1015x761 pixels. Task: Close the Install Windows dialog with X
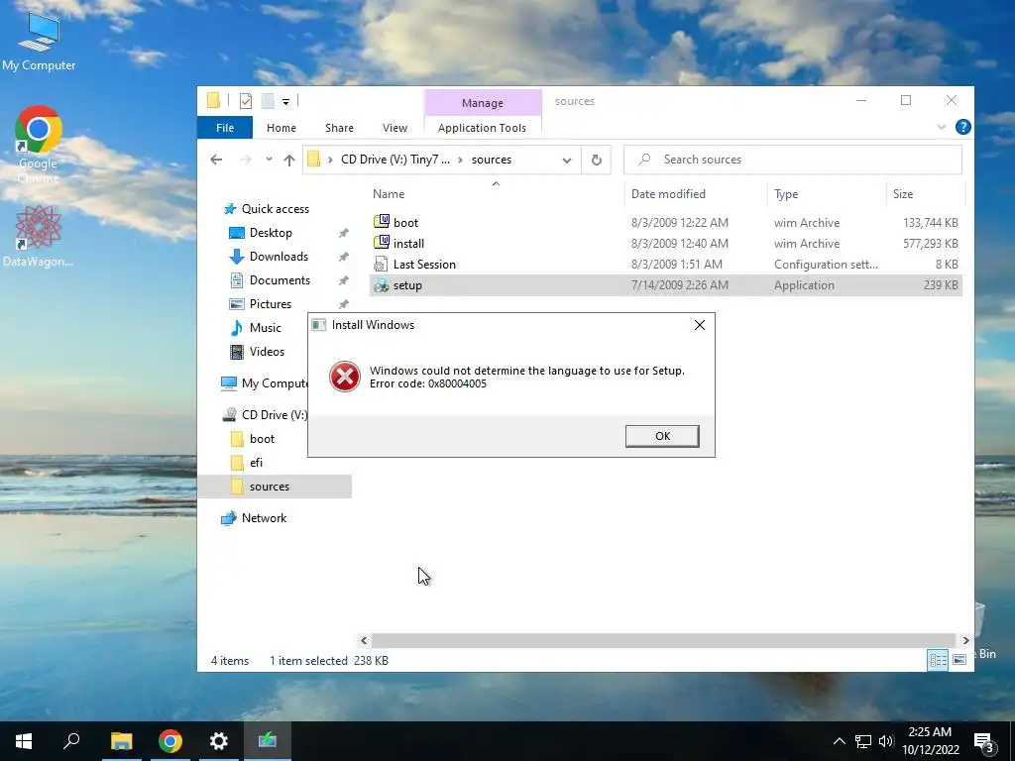[699, 325]
